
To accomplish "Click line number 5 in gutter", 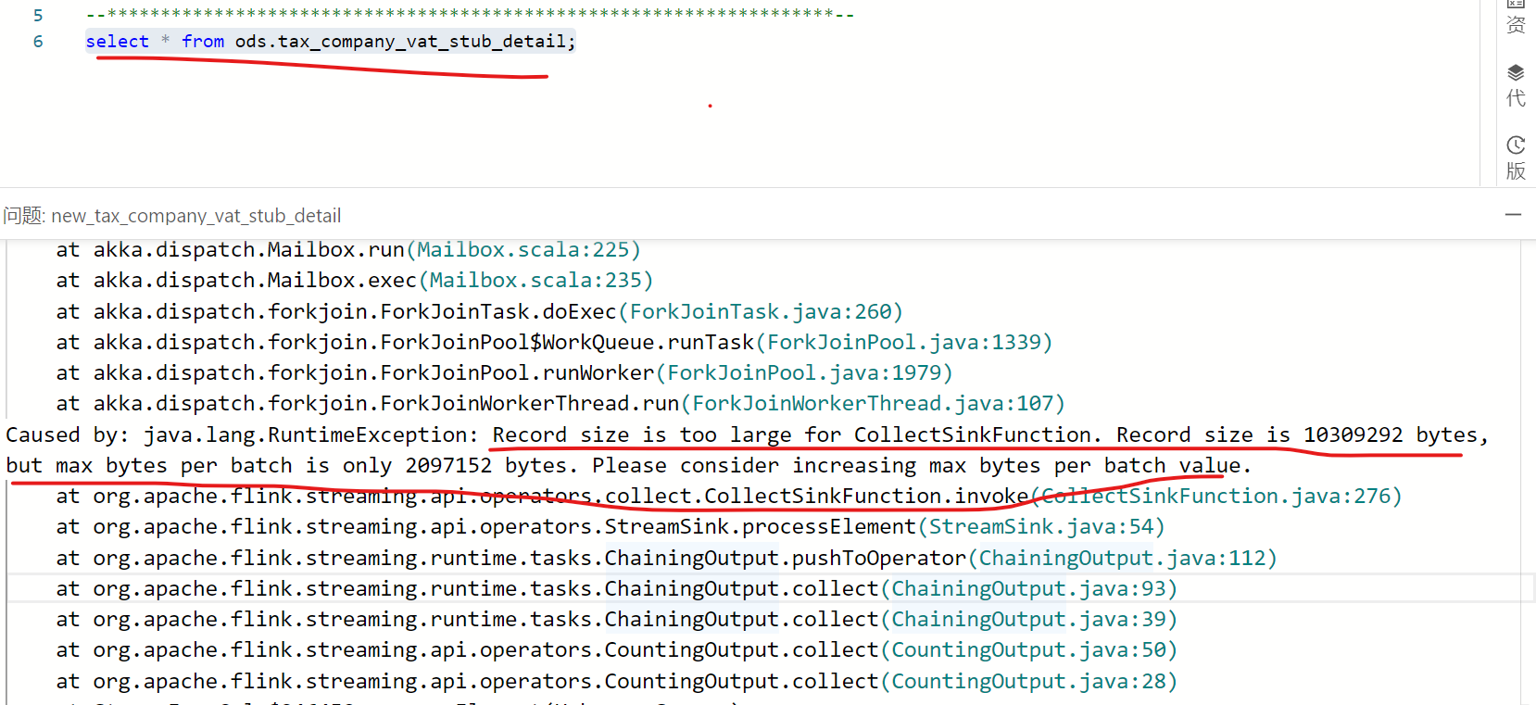I will coord(38,16).
